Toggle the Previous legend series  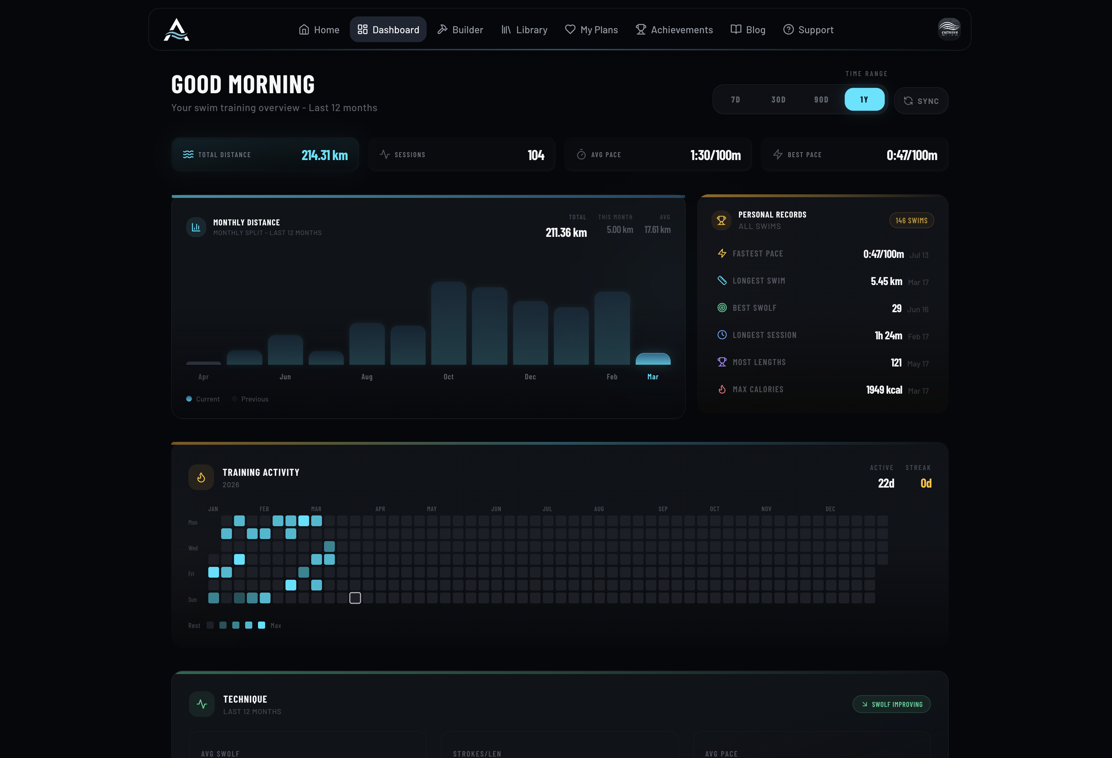[250, 399]
